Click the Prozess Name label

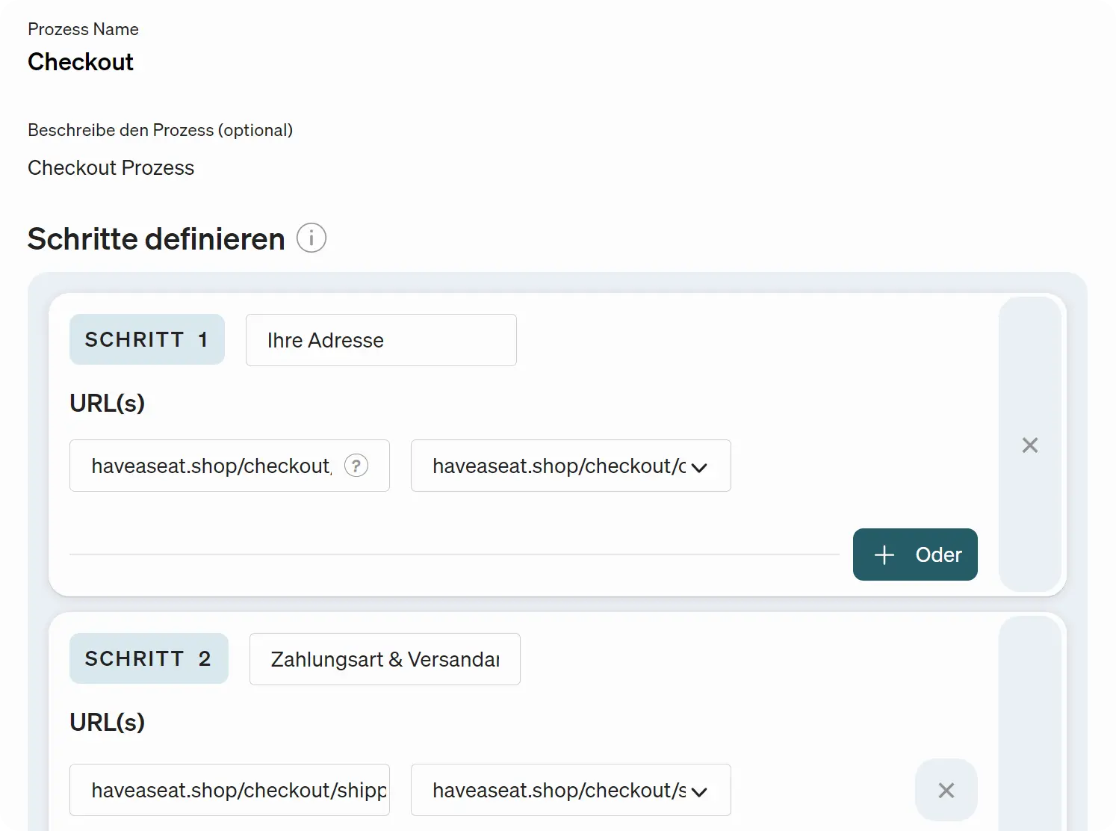[83, 29]
